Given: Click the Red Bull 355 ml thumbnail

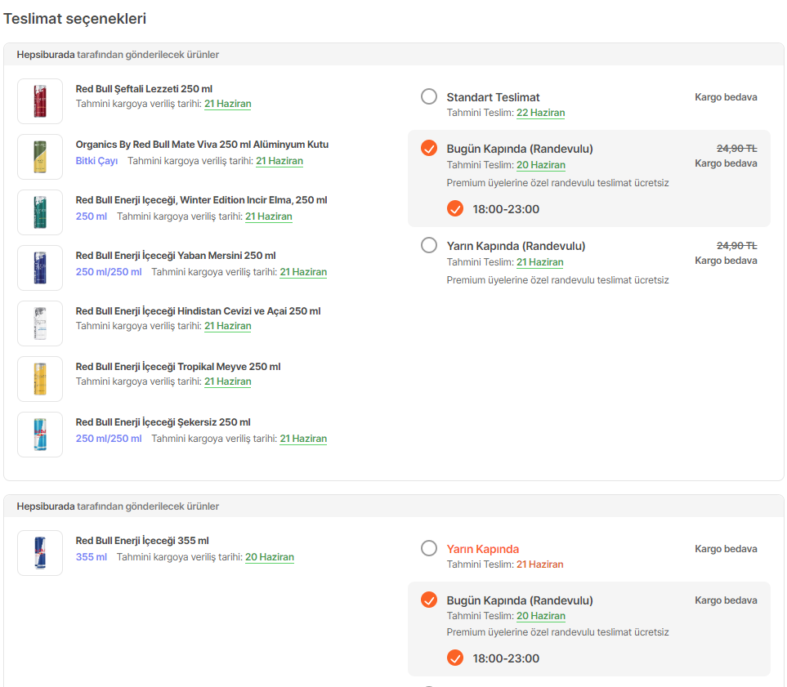Looking at the screenshot, I should coord(40,553).
